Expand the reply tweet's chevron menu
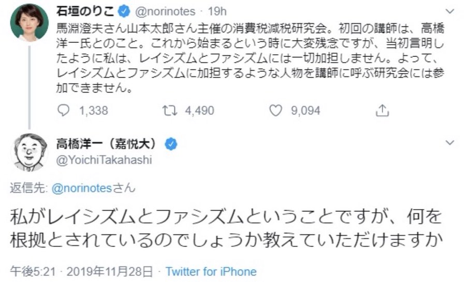Viewport: 466px width, 282px height. pyautogui.click(x=450, y=143)
